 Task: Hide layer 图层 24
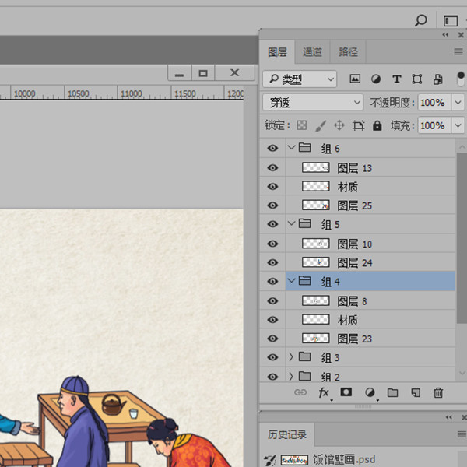point(272,262)
